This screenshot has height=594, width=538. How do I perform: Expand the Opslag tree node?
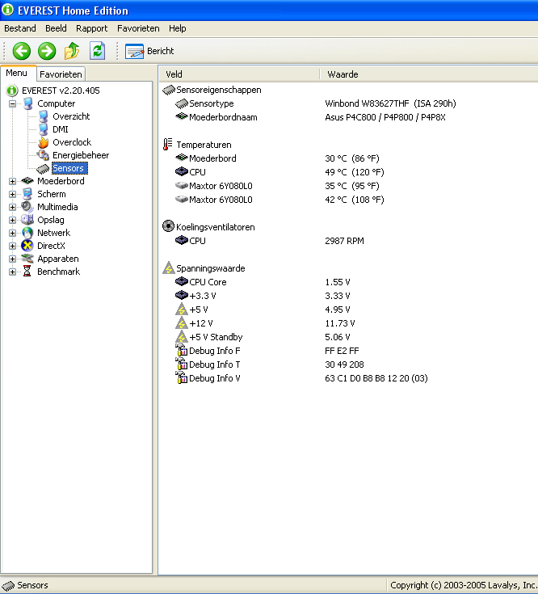(12, 220)
